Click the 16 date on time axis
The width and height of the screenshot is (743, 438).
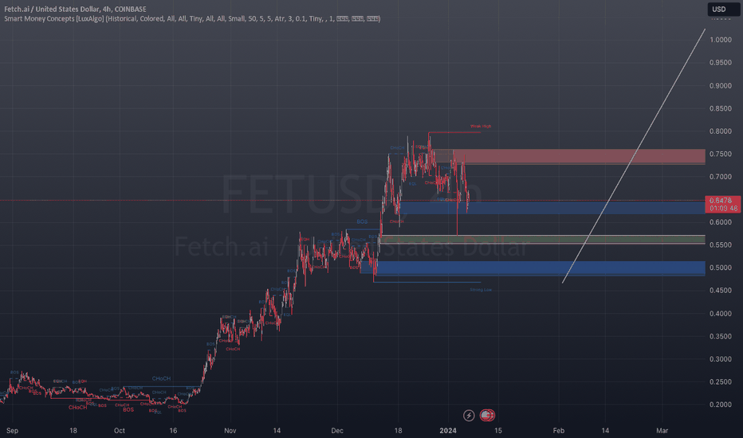(174, 430)
